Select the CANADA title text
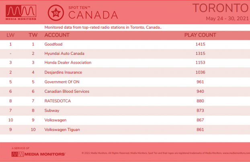 tap(93, 15)
